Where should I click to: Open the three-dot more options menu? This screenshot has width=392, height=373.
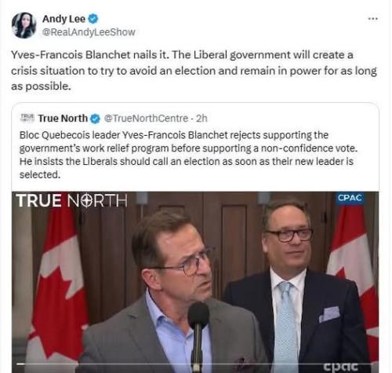[x=372, y=19]
